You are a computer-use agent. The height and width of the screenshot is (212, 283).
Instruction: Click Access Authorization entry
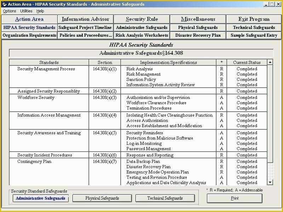pyautogui.click(x=147, y=120)
